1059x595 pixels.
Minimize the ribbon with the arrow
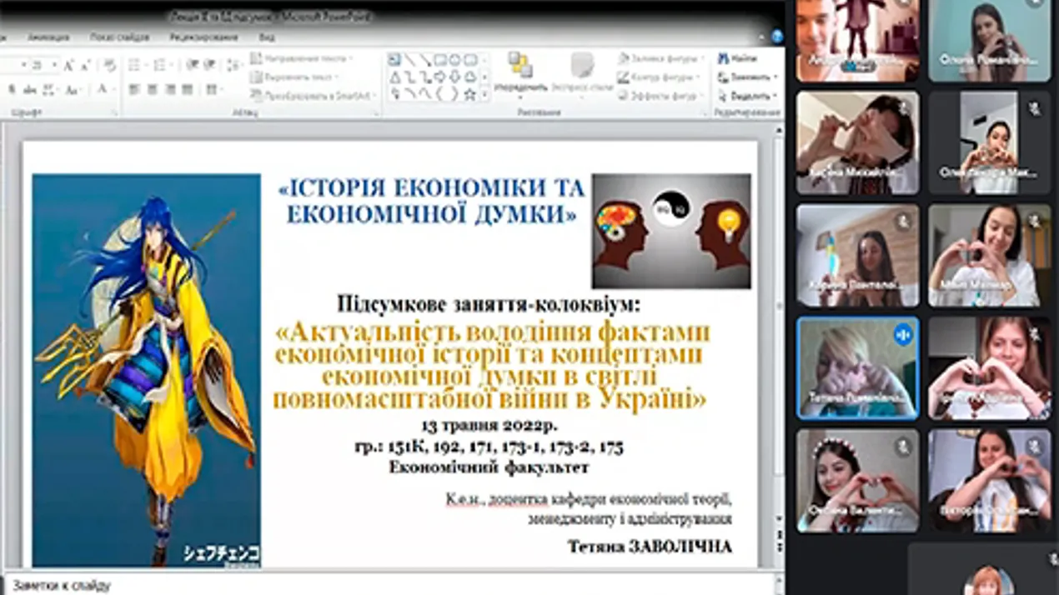click(x=763, y=37)
